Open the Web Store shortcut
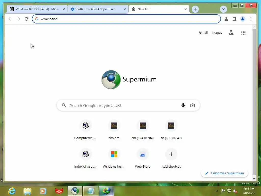The width and height of the screenshot is (261, 196). [x=142, y=159]
